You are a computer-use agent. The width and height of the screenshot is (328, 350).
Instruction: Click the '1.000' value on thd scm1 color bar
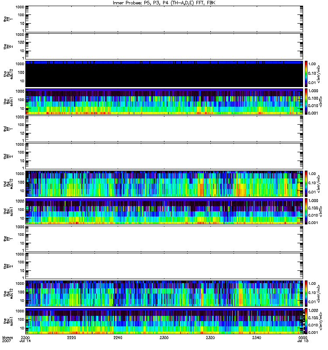313,200
